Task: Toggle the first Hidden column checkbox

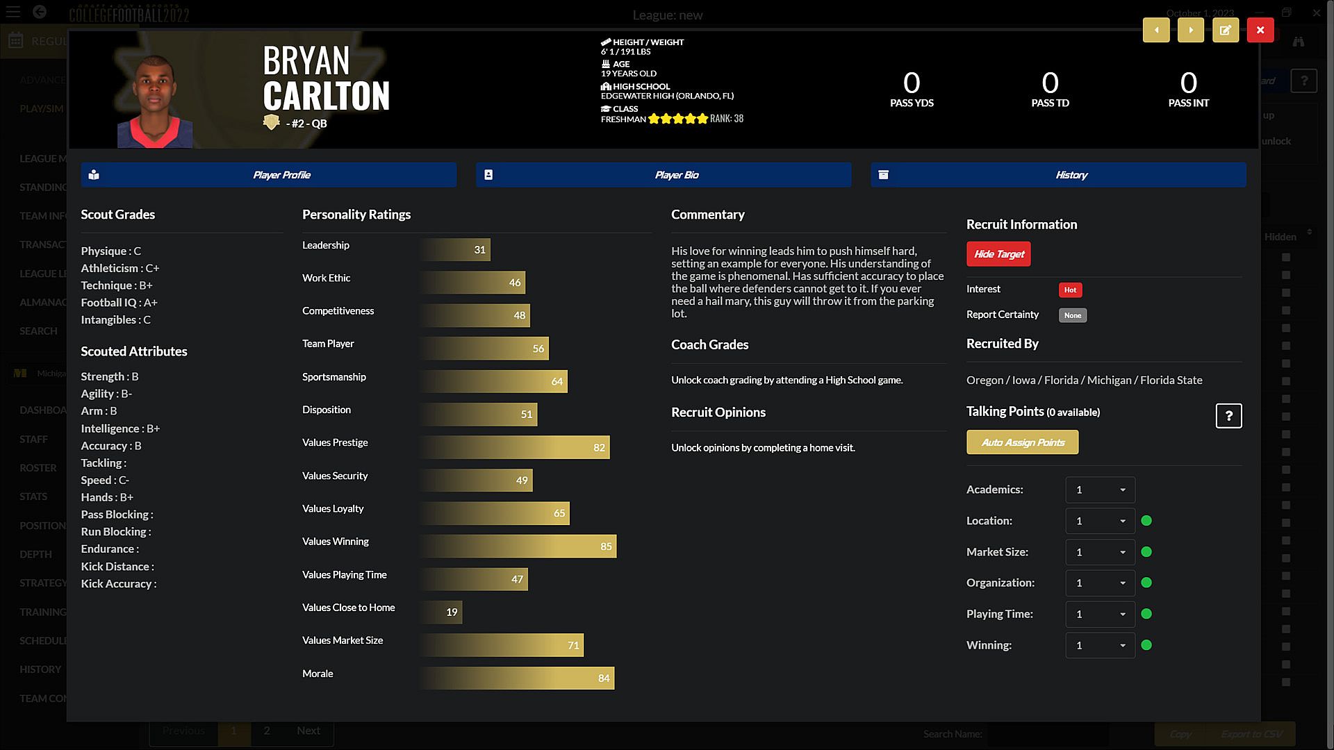Action: tap(1286, 258)
